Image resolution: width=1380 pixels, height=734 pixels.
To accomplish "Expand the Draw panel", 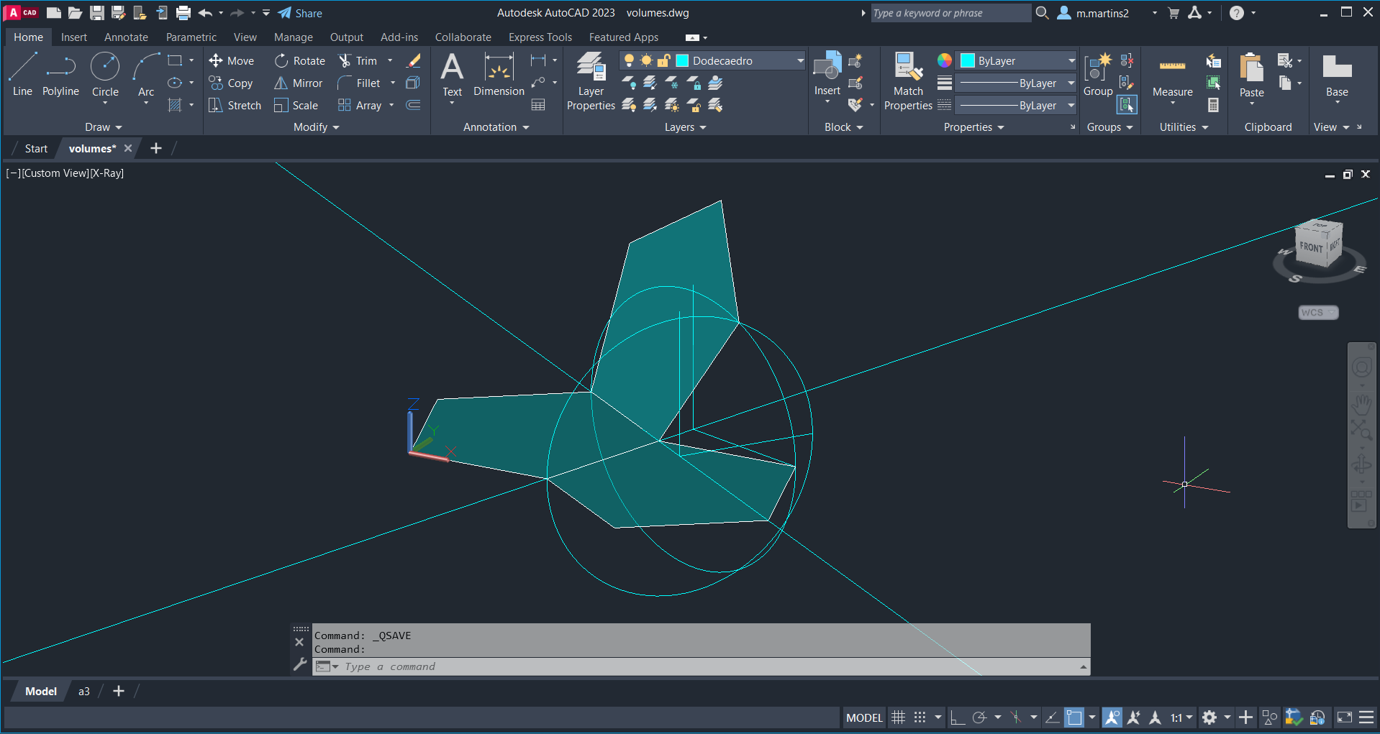I will tap(103, 127).
